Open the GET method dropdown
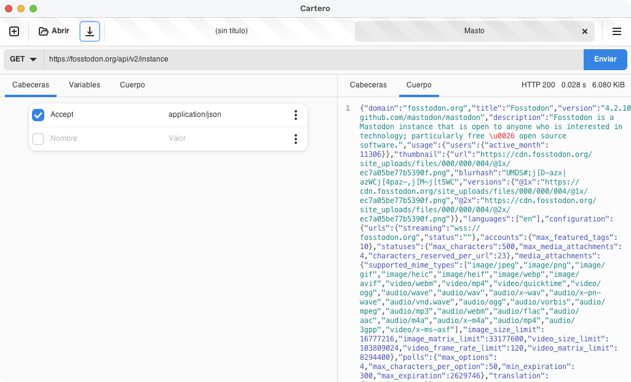Image resolution: width=631 pixels, height=382 pixels. pyautogui.click(x=23, y=59)
